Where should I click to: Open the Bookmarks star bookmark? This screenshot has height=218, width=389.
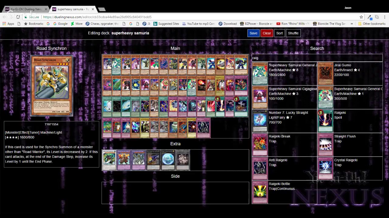tap(34, 24)
